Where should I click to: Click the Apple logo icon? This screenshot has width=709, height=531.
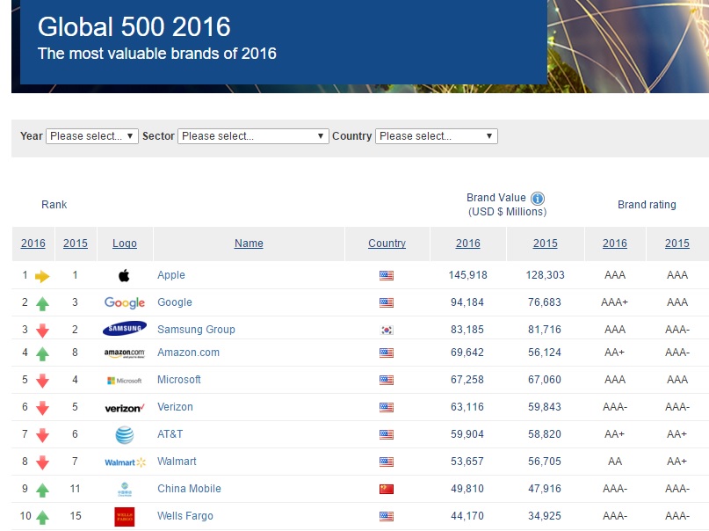point(124,275)
